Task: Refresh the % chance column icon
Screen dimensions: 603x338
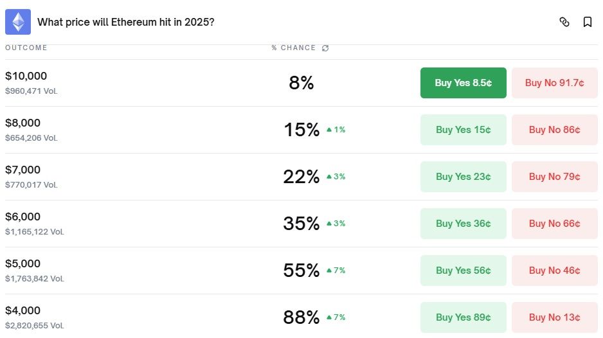Action: click(x=325, y=48)
